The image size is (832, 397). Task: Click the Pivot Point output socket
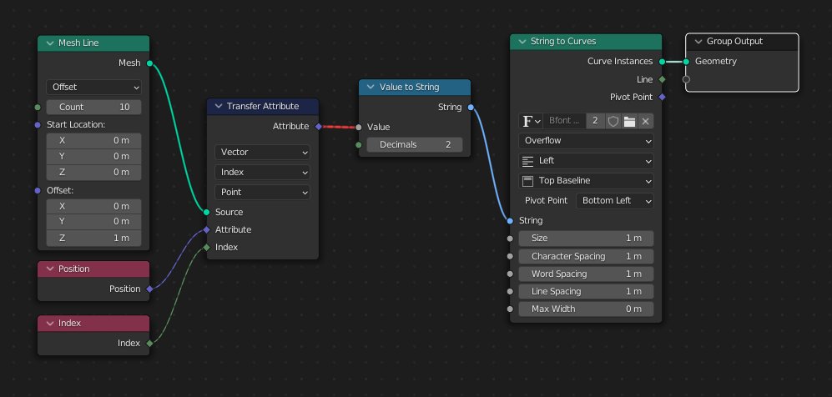point(663,97)
